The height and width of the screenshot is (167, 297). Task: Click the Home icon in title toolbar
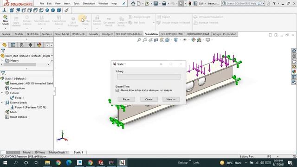[133, 3]
